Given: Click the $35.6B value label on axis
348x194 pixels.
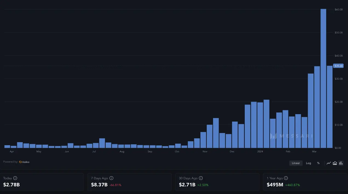Looking at the screenshot, I should tap(338, 66).
